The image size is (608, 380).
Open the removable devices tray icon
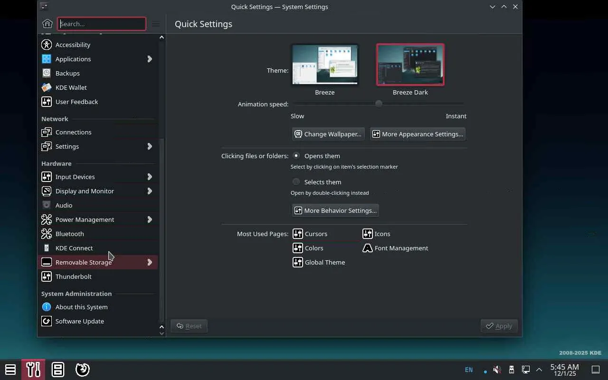tap(511, 370)
